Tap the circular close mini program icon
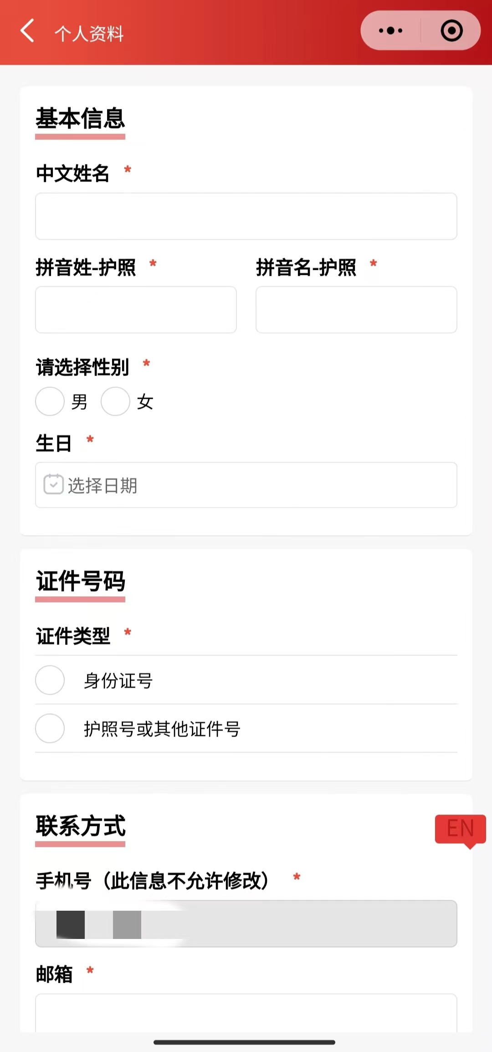The width and height of the screenshot is (492, 1052). [451, 31]
